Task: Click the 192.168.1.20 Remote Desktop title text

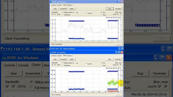Action: (63, 49)
